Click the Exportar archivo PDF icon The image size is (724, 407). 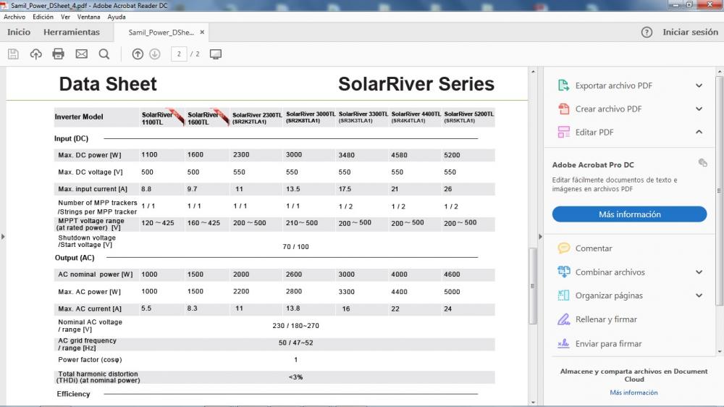coord(563,85)
